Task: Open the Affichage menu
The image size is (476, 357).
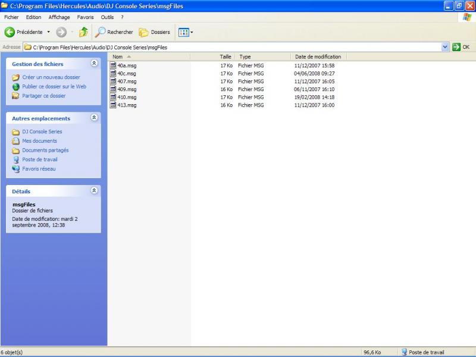Action: point(59,17)
